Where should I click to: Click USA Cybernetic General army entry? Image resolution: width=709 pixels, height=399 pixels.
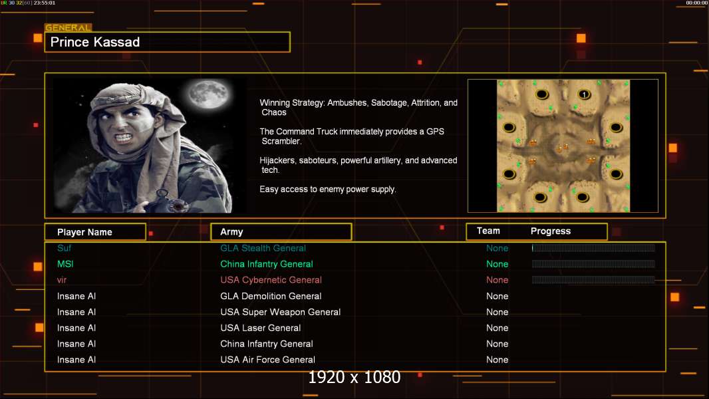point(271,280)
